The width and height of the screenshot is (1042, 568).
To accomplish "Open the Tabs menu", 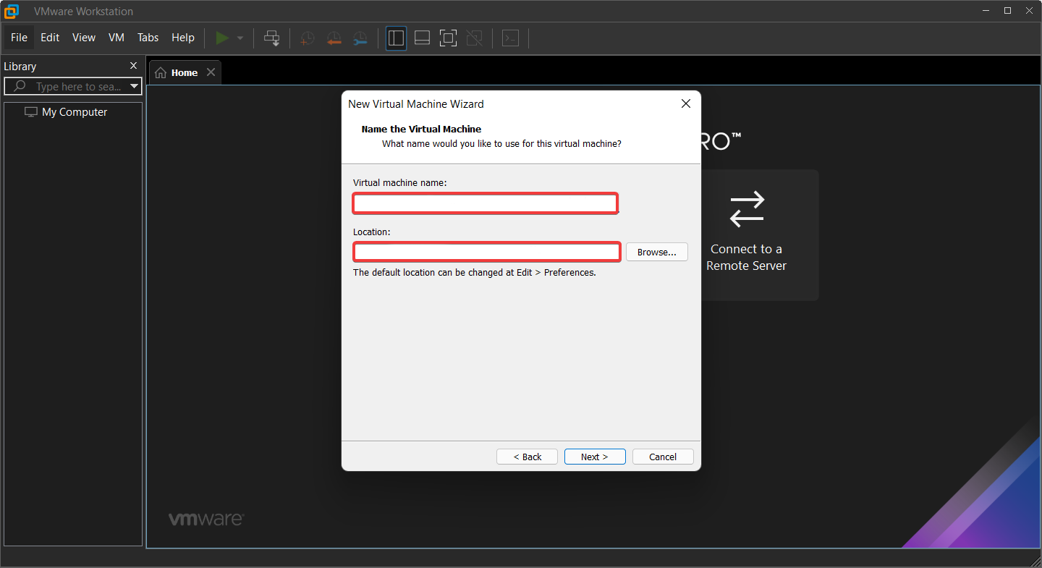I will (148, 38).
